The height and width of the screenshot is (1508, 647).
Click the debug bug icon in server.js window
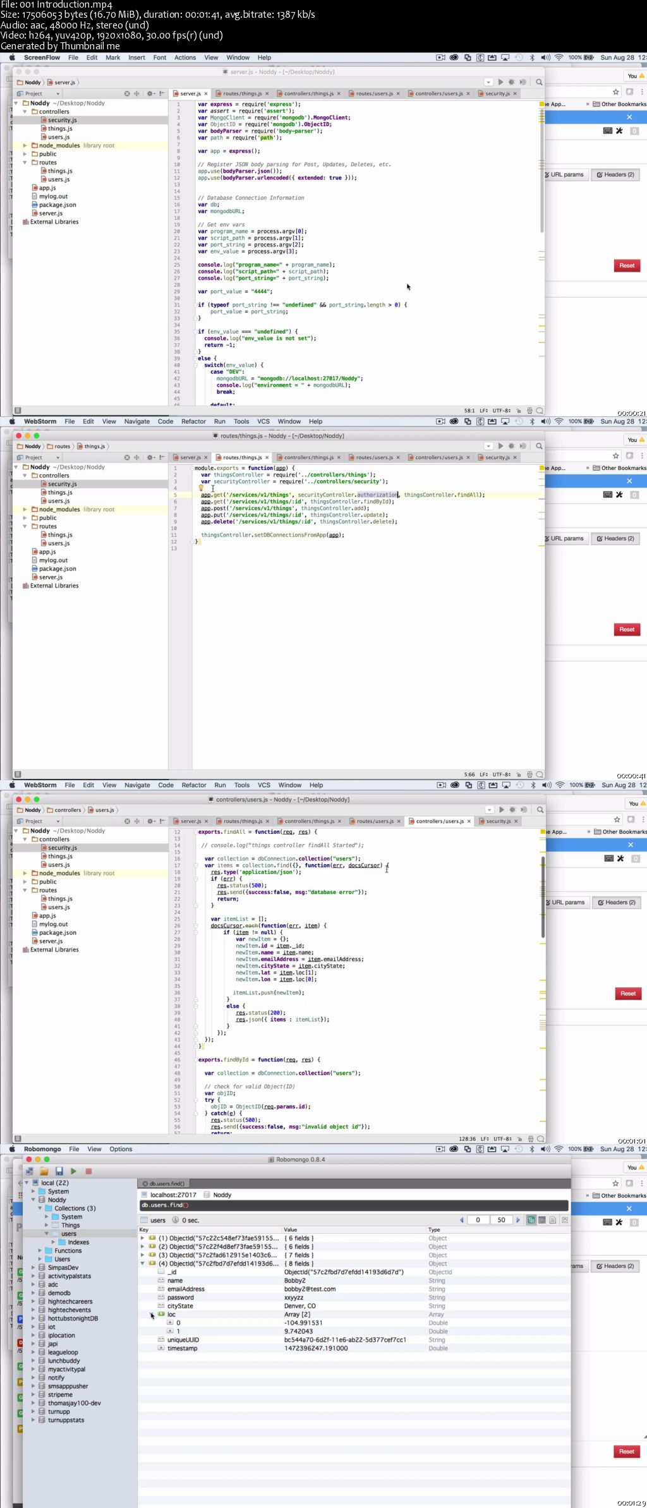click(x=511, y=82)
